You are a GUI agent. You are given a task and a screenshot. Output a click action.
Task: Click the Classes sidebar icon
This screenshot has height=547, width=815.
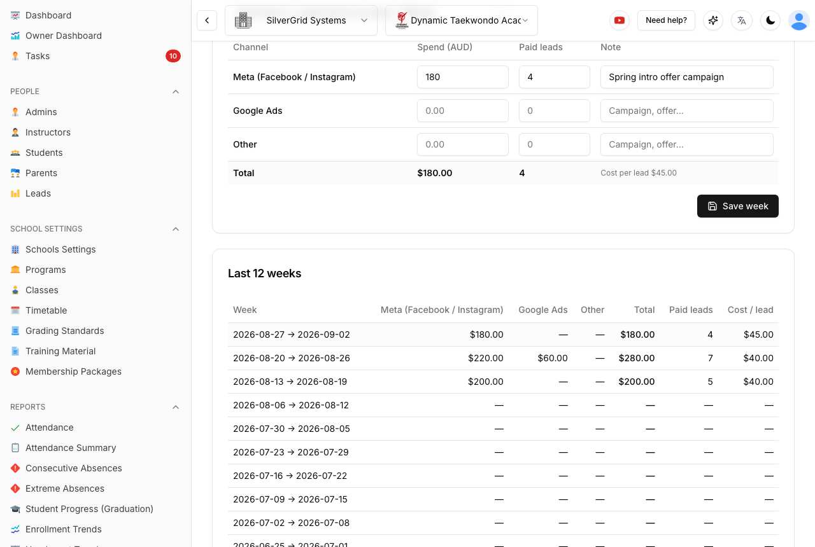[x=15, y=290]
